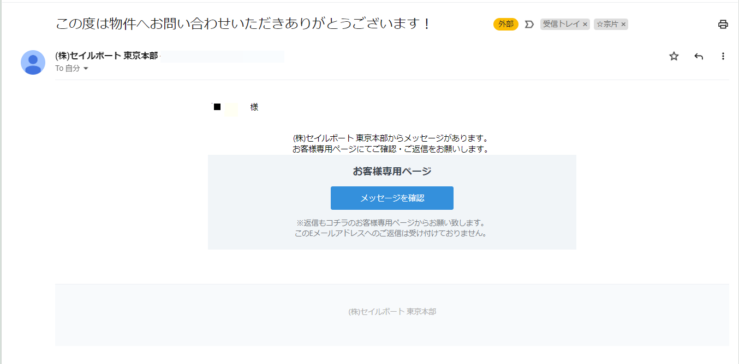Remove the 受信トレイ label

[x=585, y=25]
